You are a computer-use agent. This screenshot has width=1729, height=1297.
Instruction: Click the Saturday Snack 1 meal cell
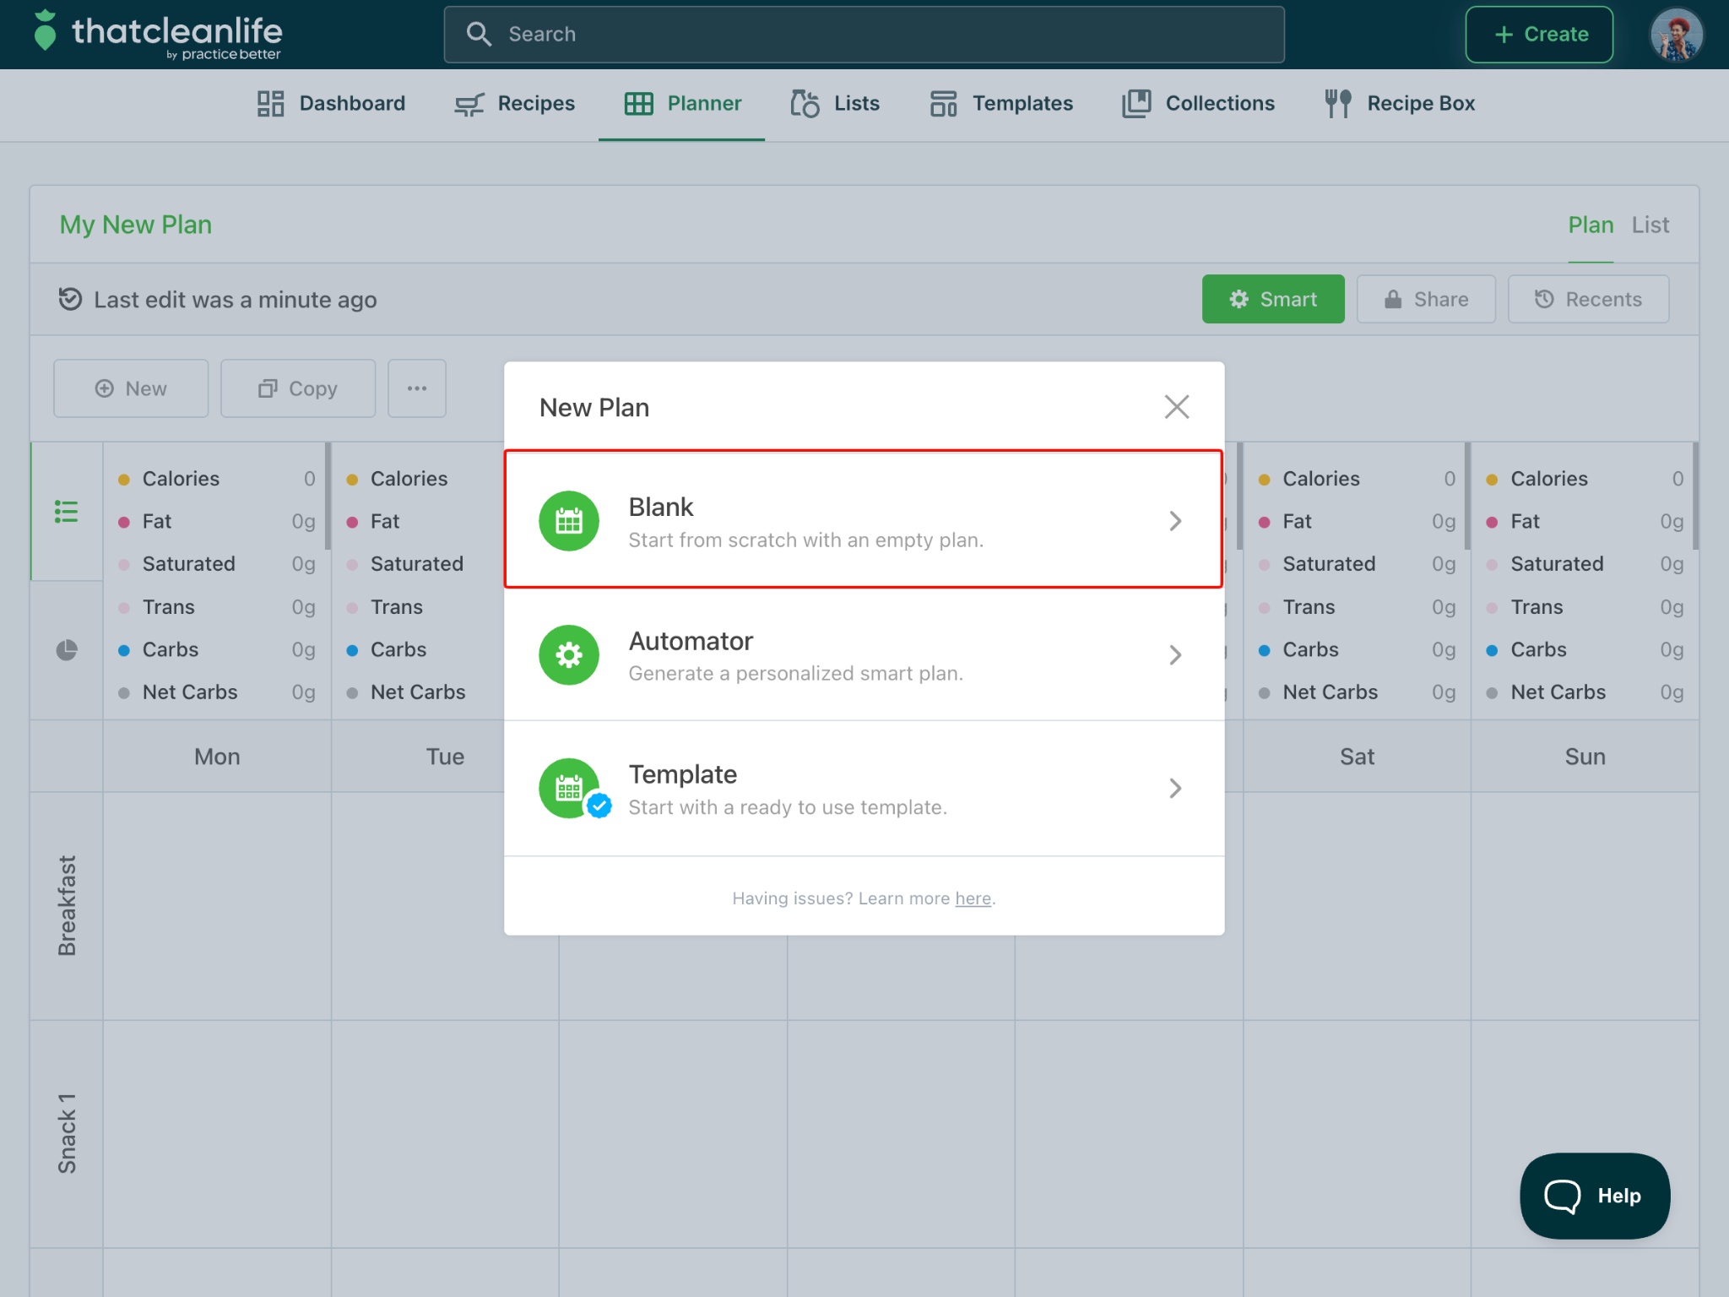[1357, 1134]
